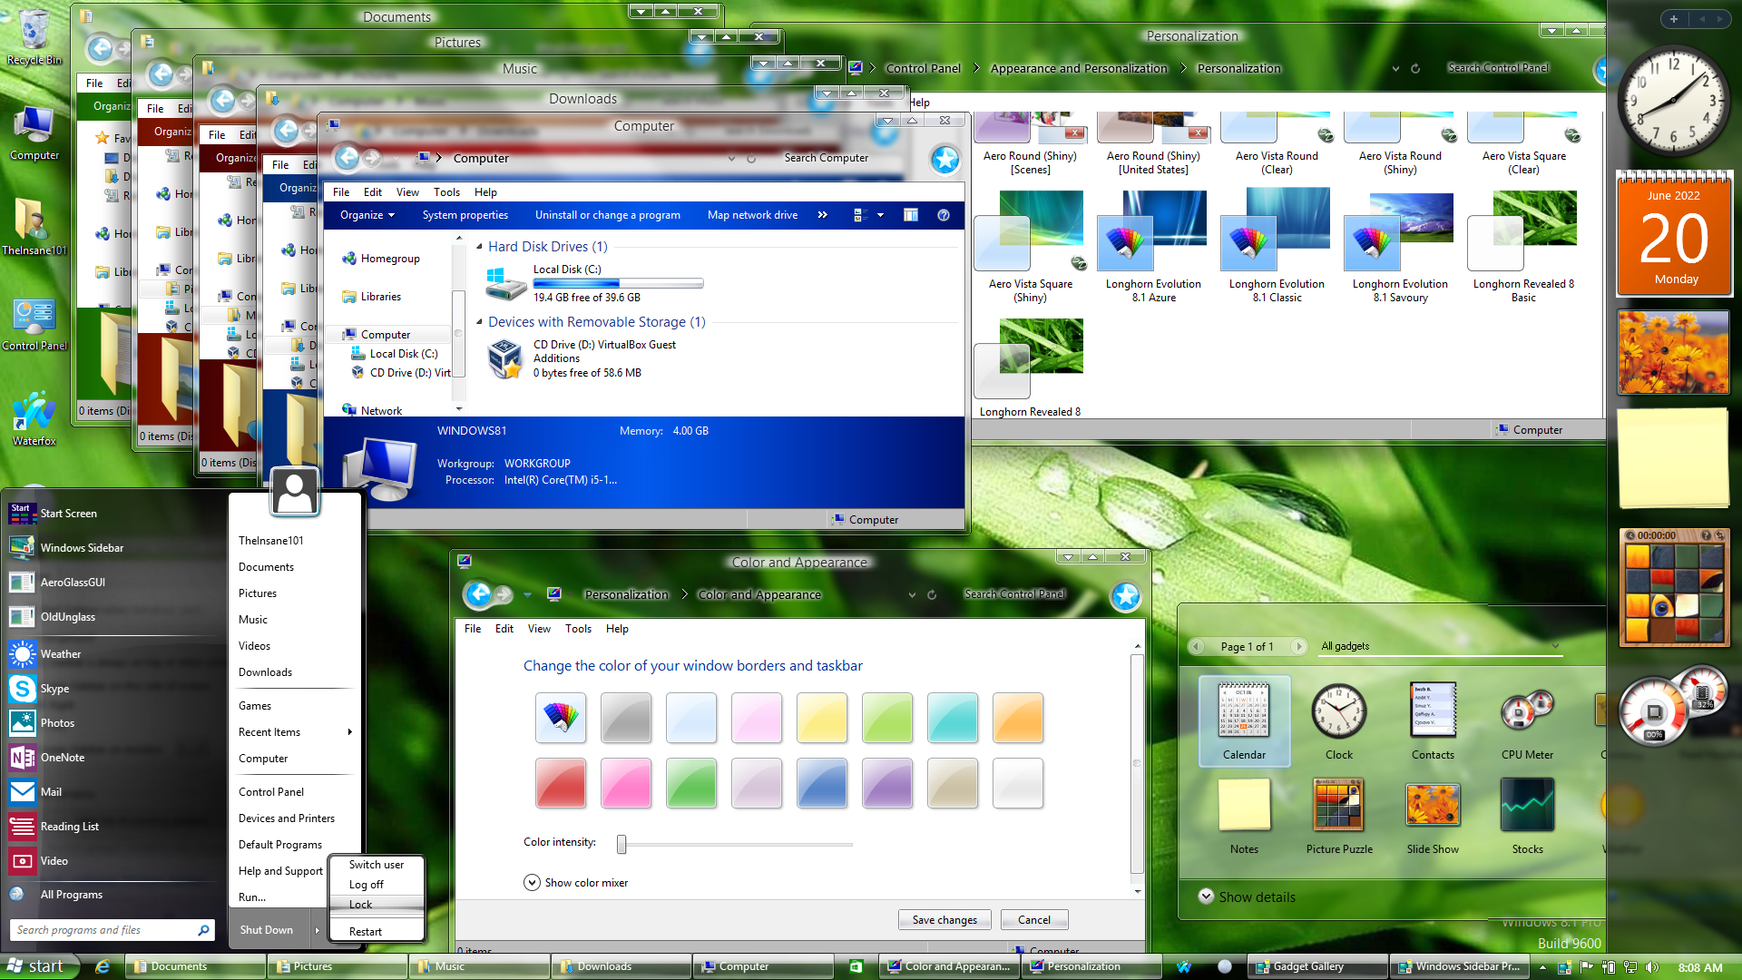Open the Tools menu in Computer window
This screenshot has width=1742, height=980.
[x=446, y=192]
